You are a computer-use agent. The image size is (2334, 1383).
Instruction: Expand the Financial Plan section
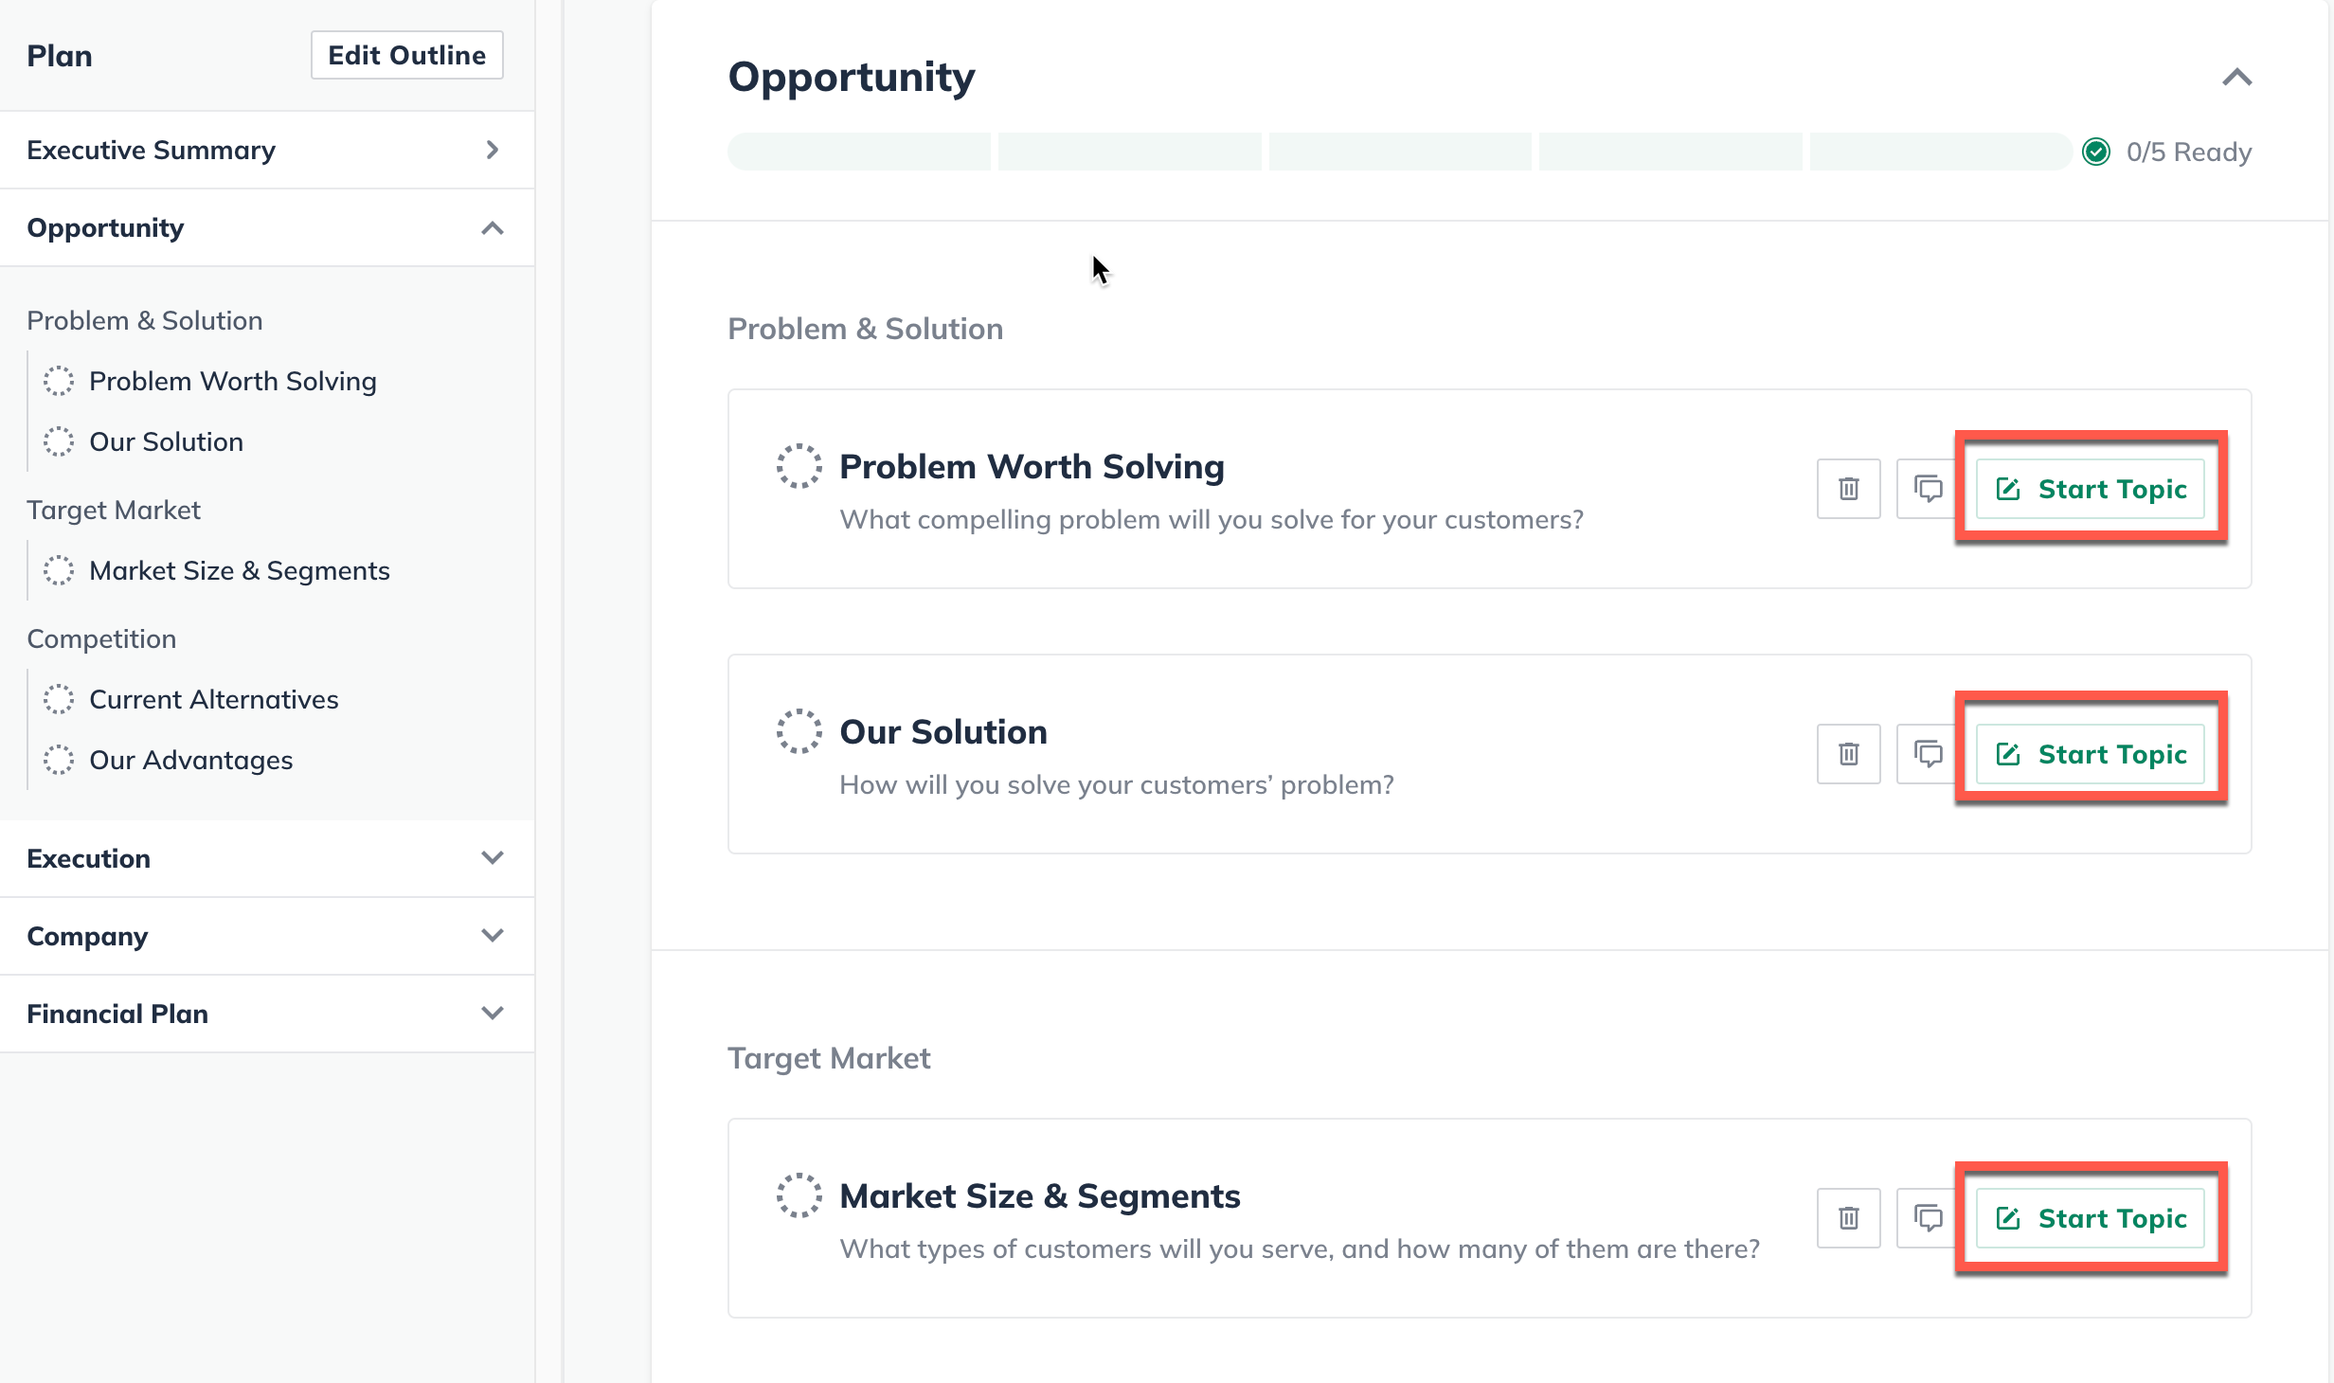[x=492, y=1014]
